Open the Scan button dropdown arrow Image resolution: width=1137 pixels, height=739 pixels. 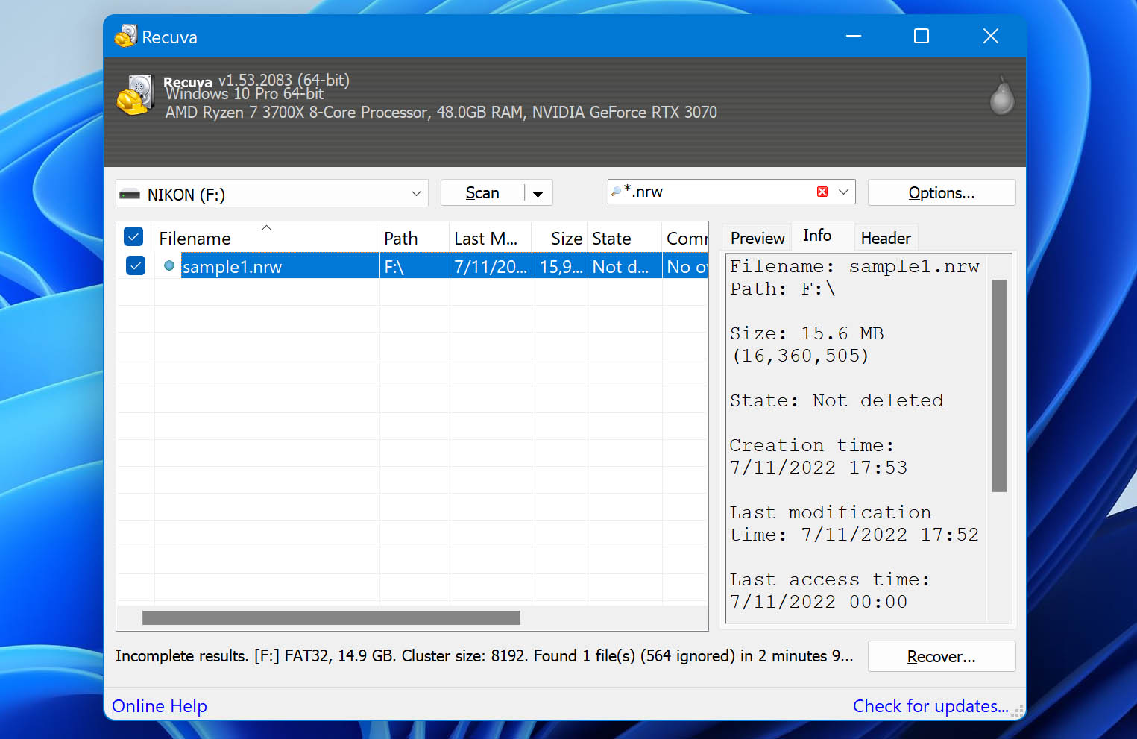[x=538, y=194]
